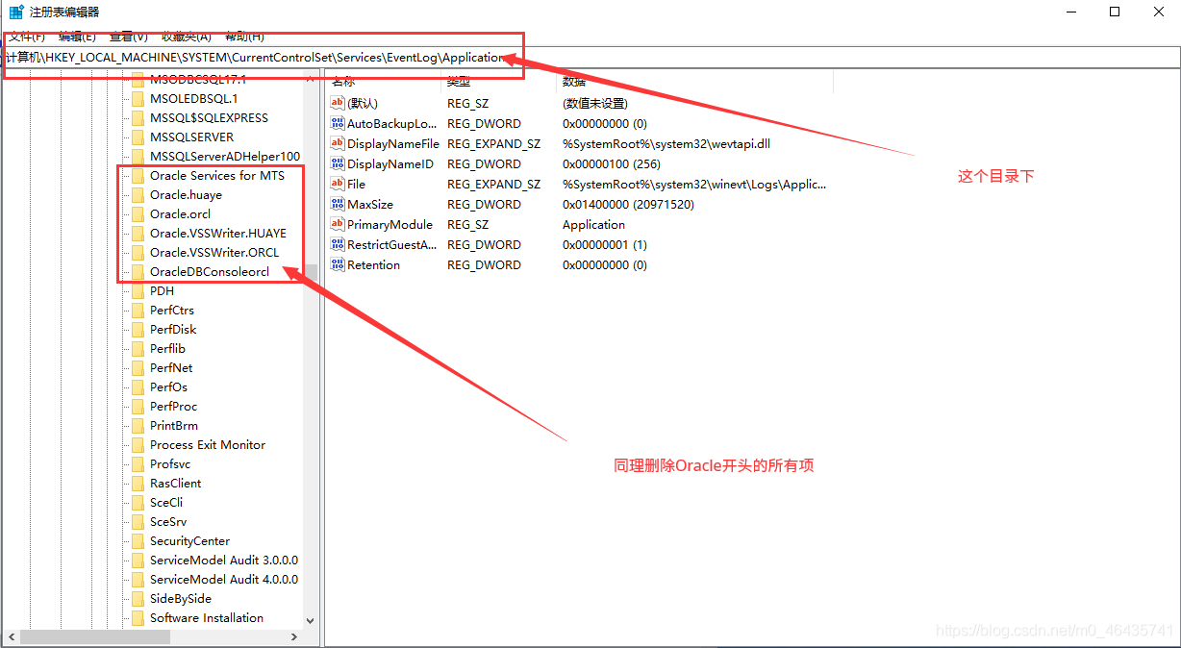
Task: Select the ServiceModel Audit 4.0.0.0 key
Action: tap(224, 579)
